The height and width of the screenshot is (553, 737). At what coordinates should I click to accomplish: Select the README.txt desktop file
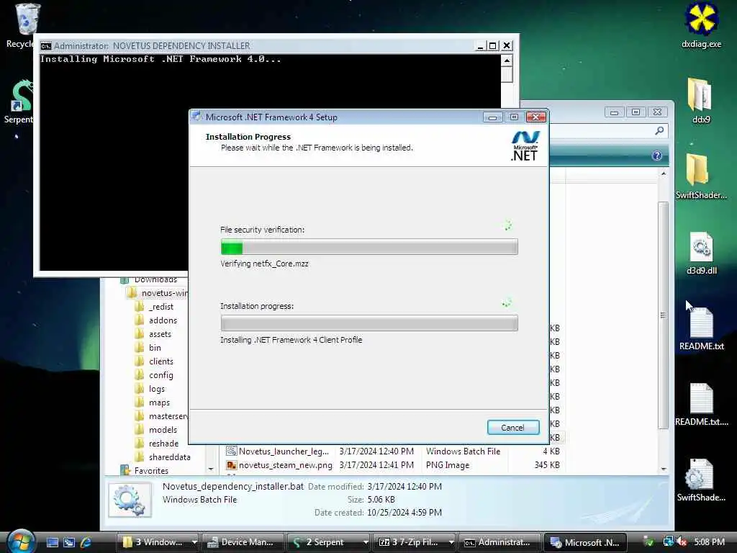pyautogui.click(x=701, y=328)
